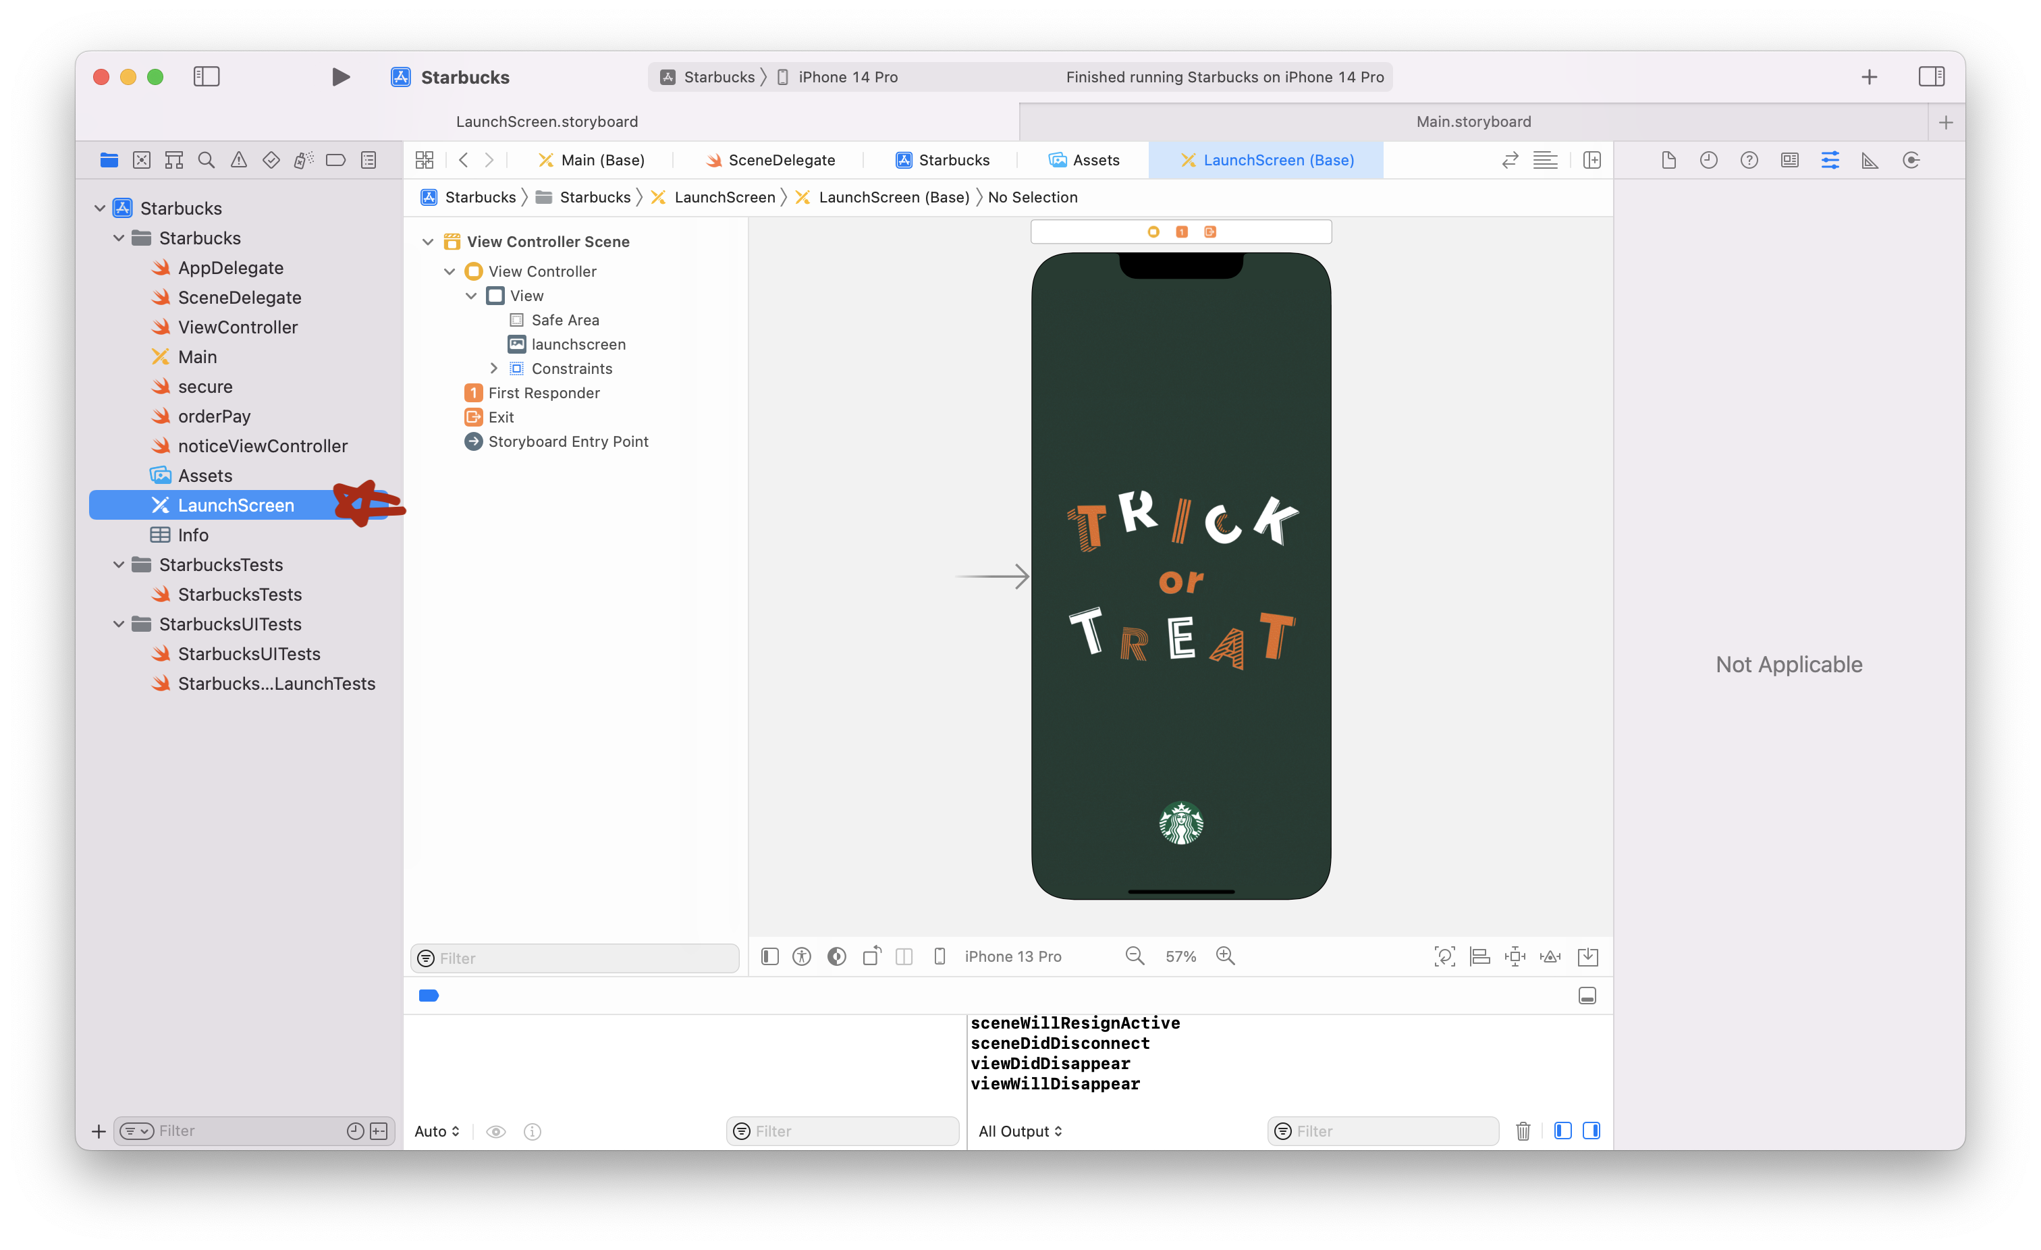Change the canvas orientation
The width and height of the screenshot is (2041, 1250).
tap(871, 956)
